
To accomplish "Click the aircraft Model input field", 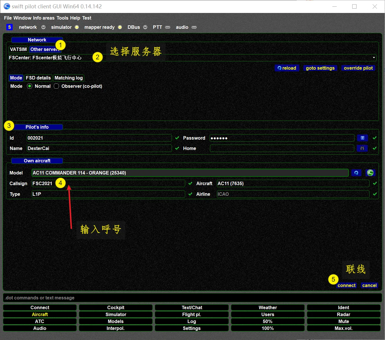I will [190, 173].
